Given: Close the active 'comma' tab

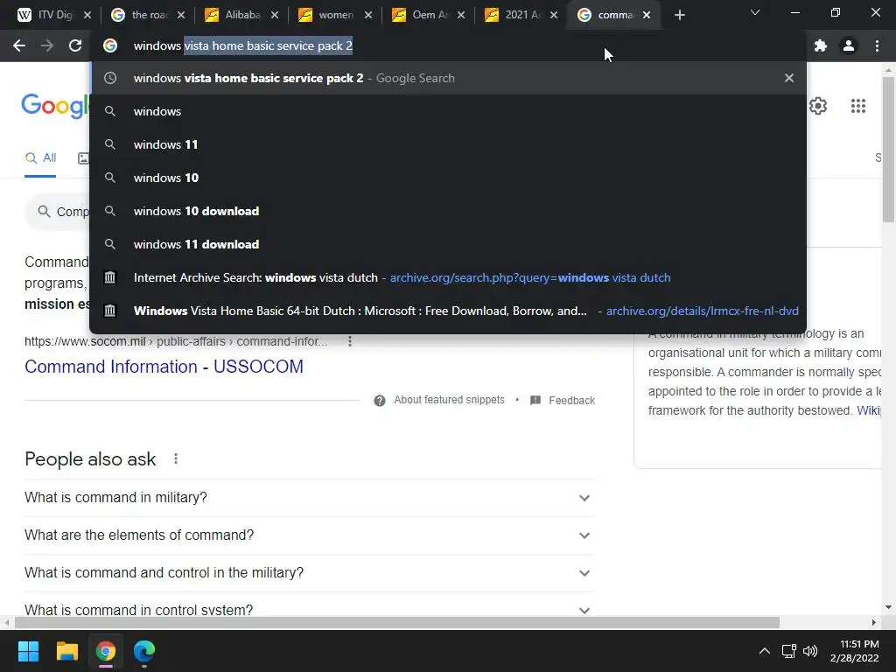Looking at the screenshot, I should pyautogui.click(x=647, y=16).
